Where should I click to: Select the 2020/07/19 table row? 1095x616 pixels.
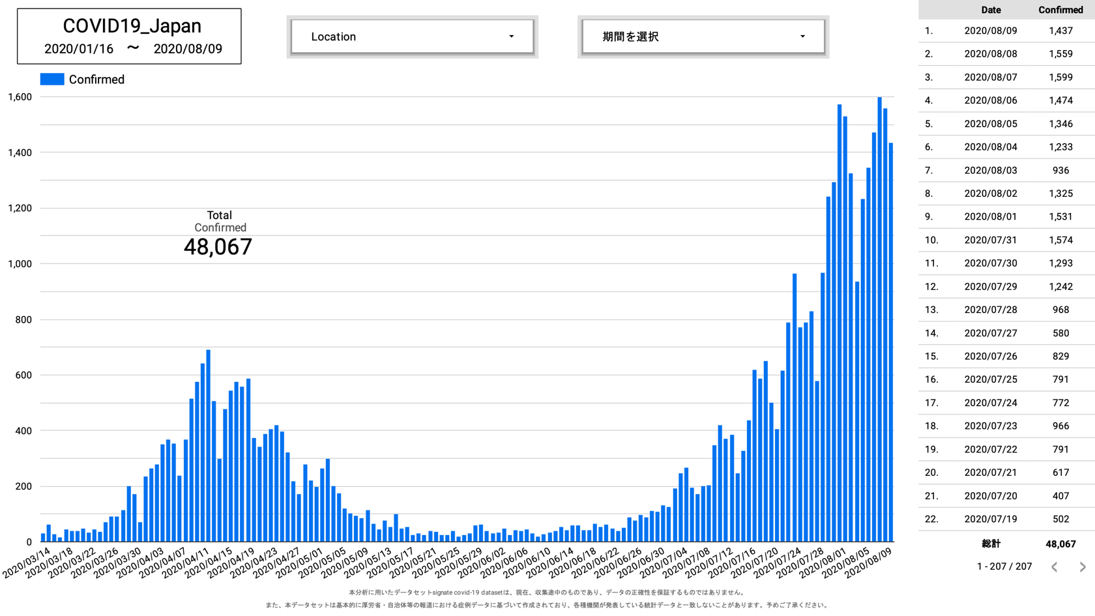point(1006,519)
